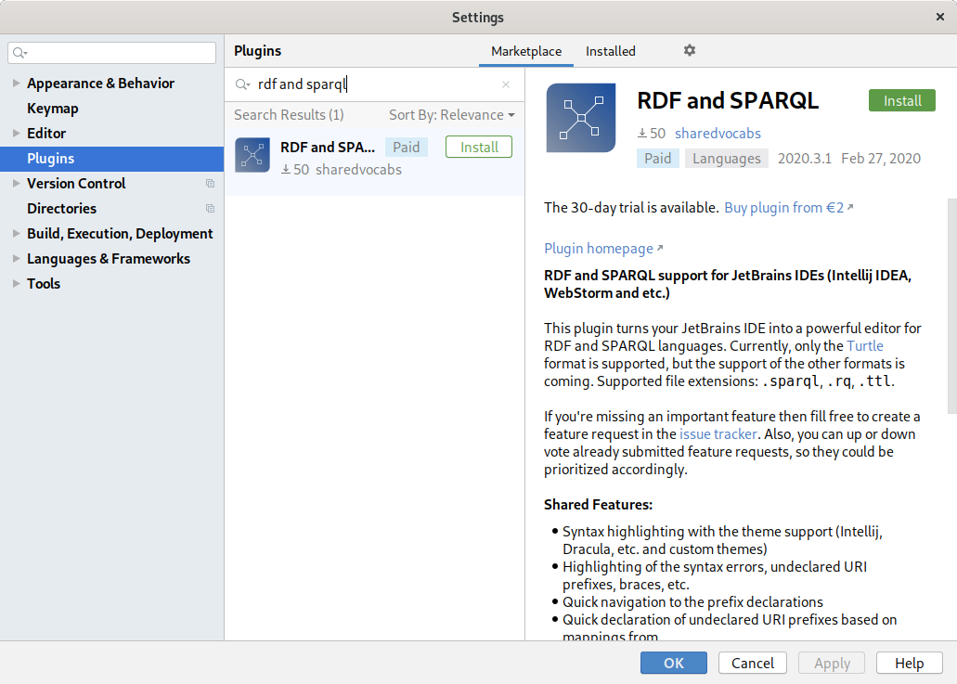Select Editor in the settings tree
The width and height of the screenshot is (957, 684).
point(46,133)
